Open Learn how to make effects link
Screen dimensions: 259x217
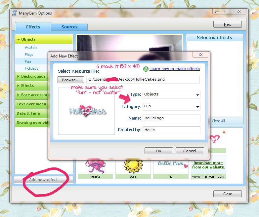point(174,69)
